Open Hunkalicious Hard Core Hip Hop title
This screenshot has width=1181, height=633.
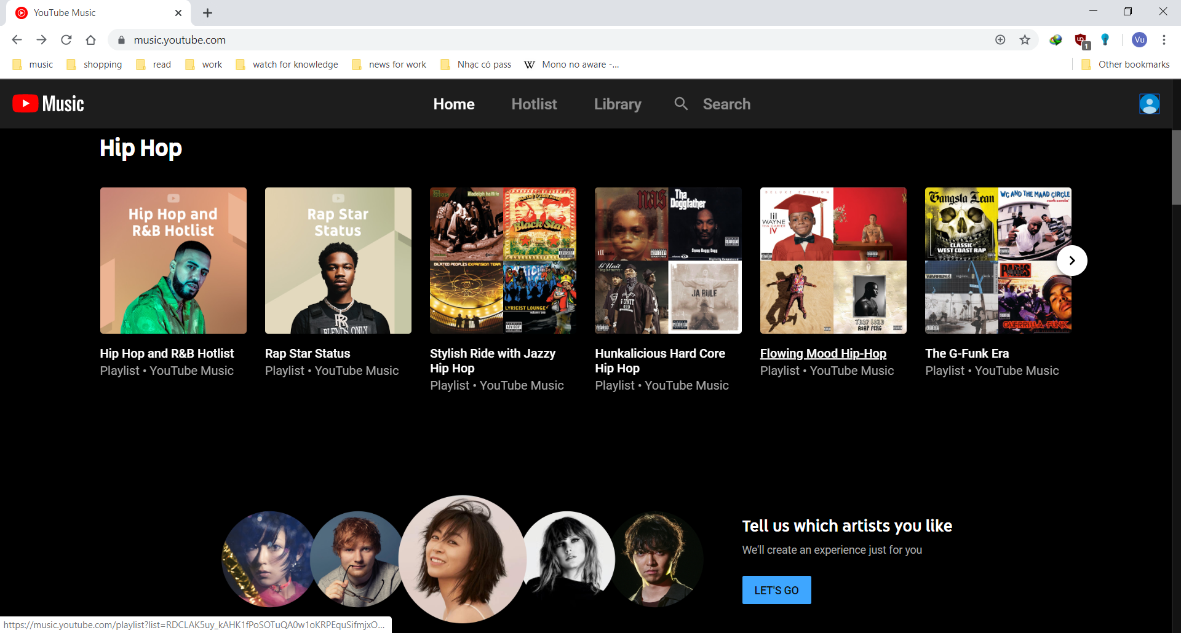(660, 361)
